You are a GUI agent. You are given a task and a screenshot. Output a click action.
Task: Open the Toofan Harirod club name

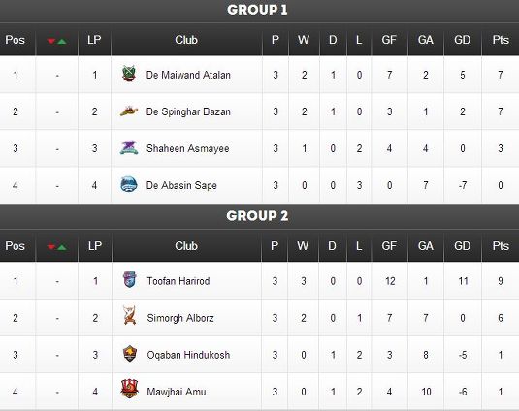click(178, 281)
